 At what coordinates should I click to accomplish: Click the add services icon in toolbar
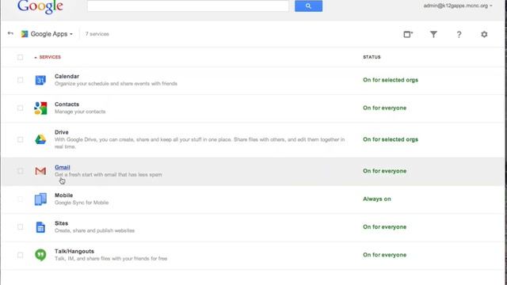(408, 34)
